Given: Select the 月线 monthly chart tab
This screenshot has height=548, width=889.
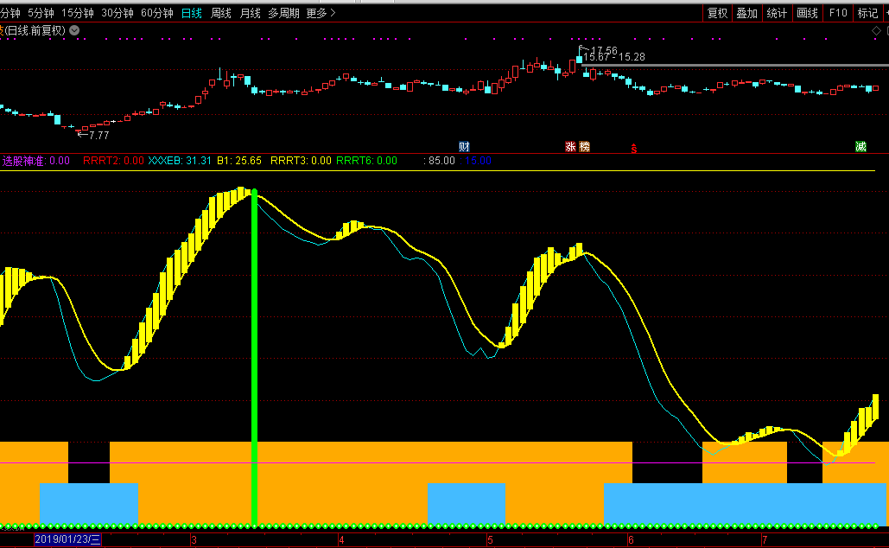Looking at the screenshot, I should click(x=250, y=13).
